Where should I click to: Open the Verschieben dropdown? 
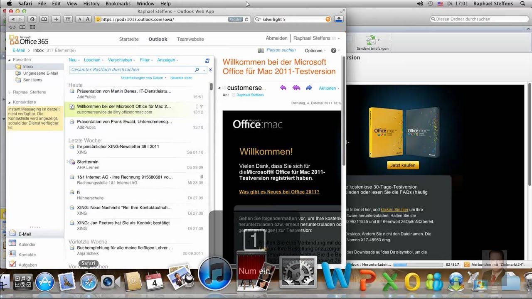pyautogui.click(x=121, y=60)
